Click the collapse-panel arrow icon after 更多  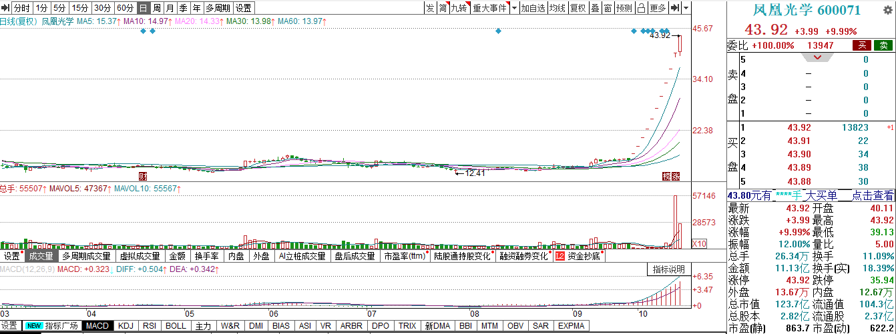[675, 8]
